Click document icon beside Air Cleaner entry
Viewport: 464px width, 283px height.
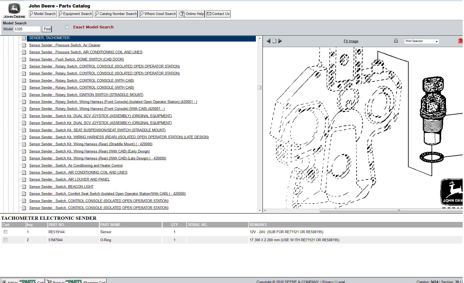pos(24,45)
